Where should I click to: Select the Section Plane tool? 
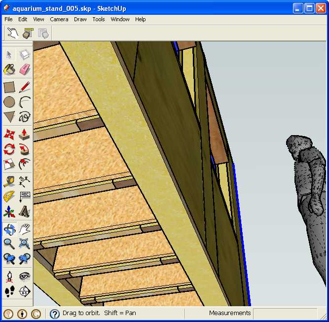pyautogui.click(x=25, y=291)
